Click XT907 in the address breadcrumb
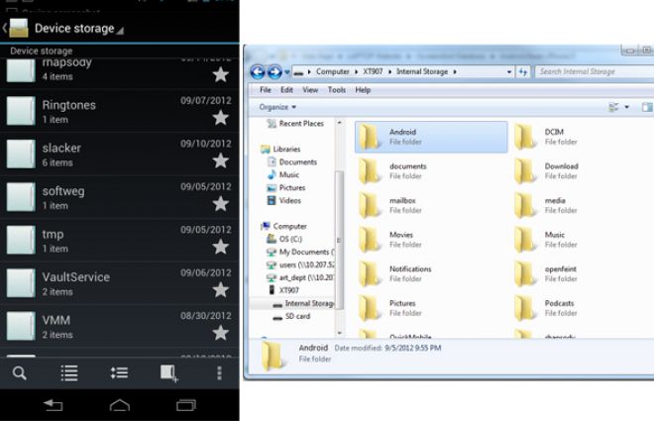Screen dimensions: 654x421 click(x=373, y=71)
